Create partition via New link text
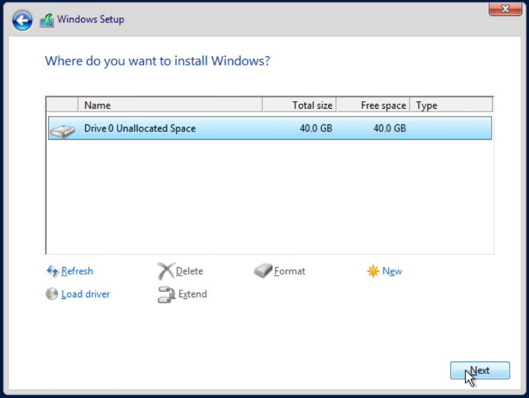Screen dimensions: 529x398 (392, 271)
